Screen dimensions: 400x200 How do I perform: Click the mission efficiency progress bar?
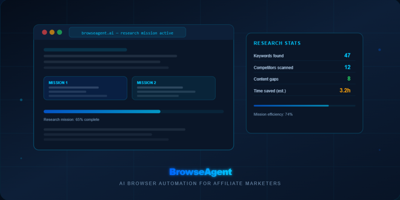point(304,106)
